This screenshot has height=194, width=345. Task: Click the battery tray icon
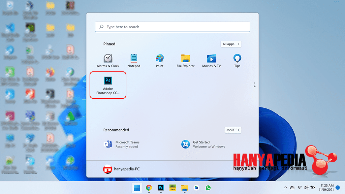[x=313, y=188]
